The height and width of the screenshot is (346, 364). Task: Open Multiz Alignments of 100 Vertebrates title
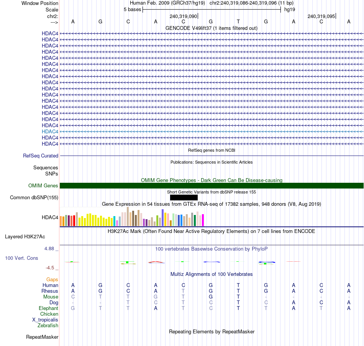(212, 274)
